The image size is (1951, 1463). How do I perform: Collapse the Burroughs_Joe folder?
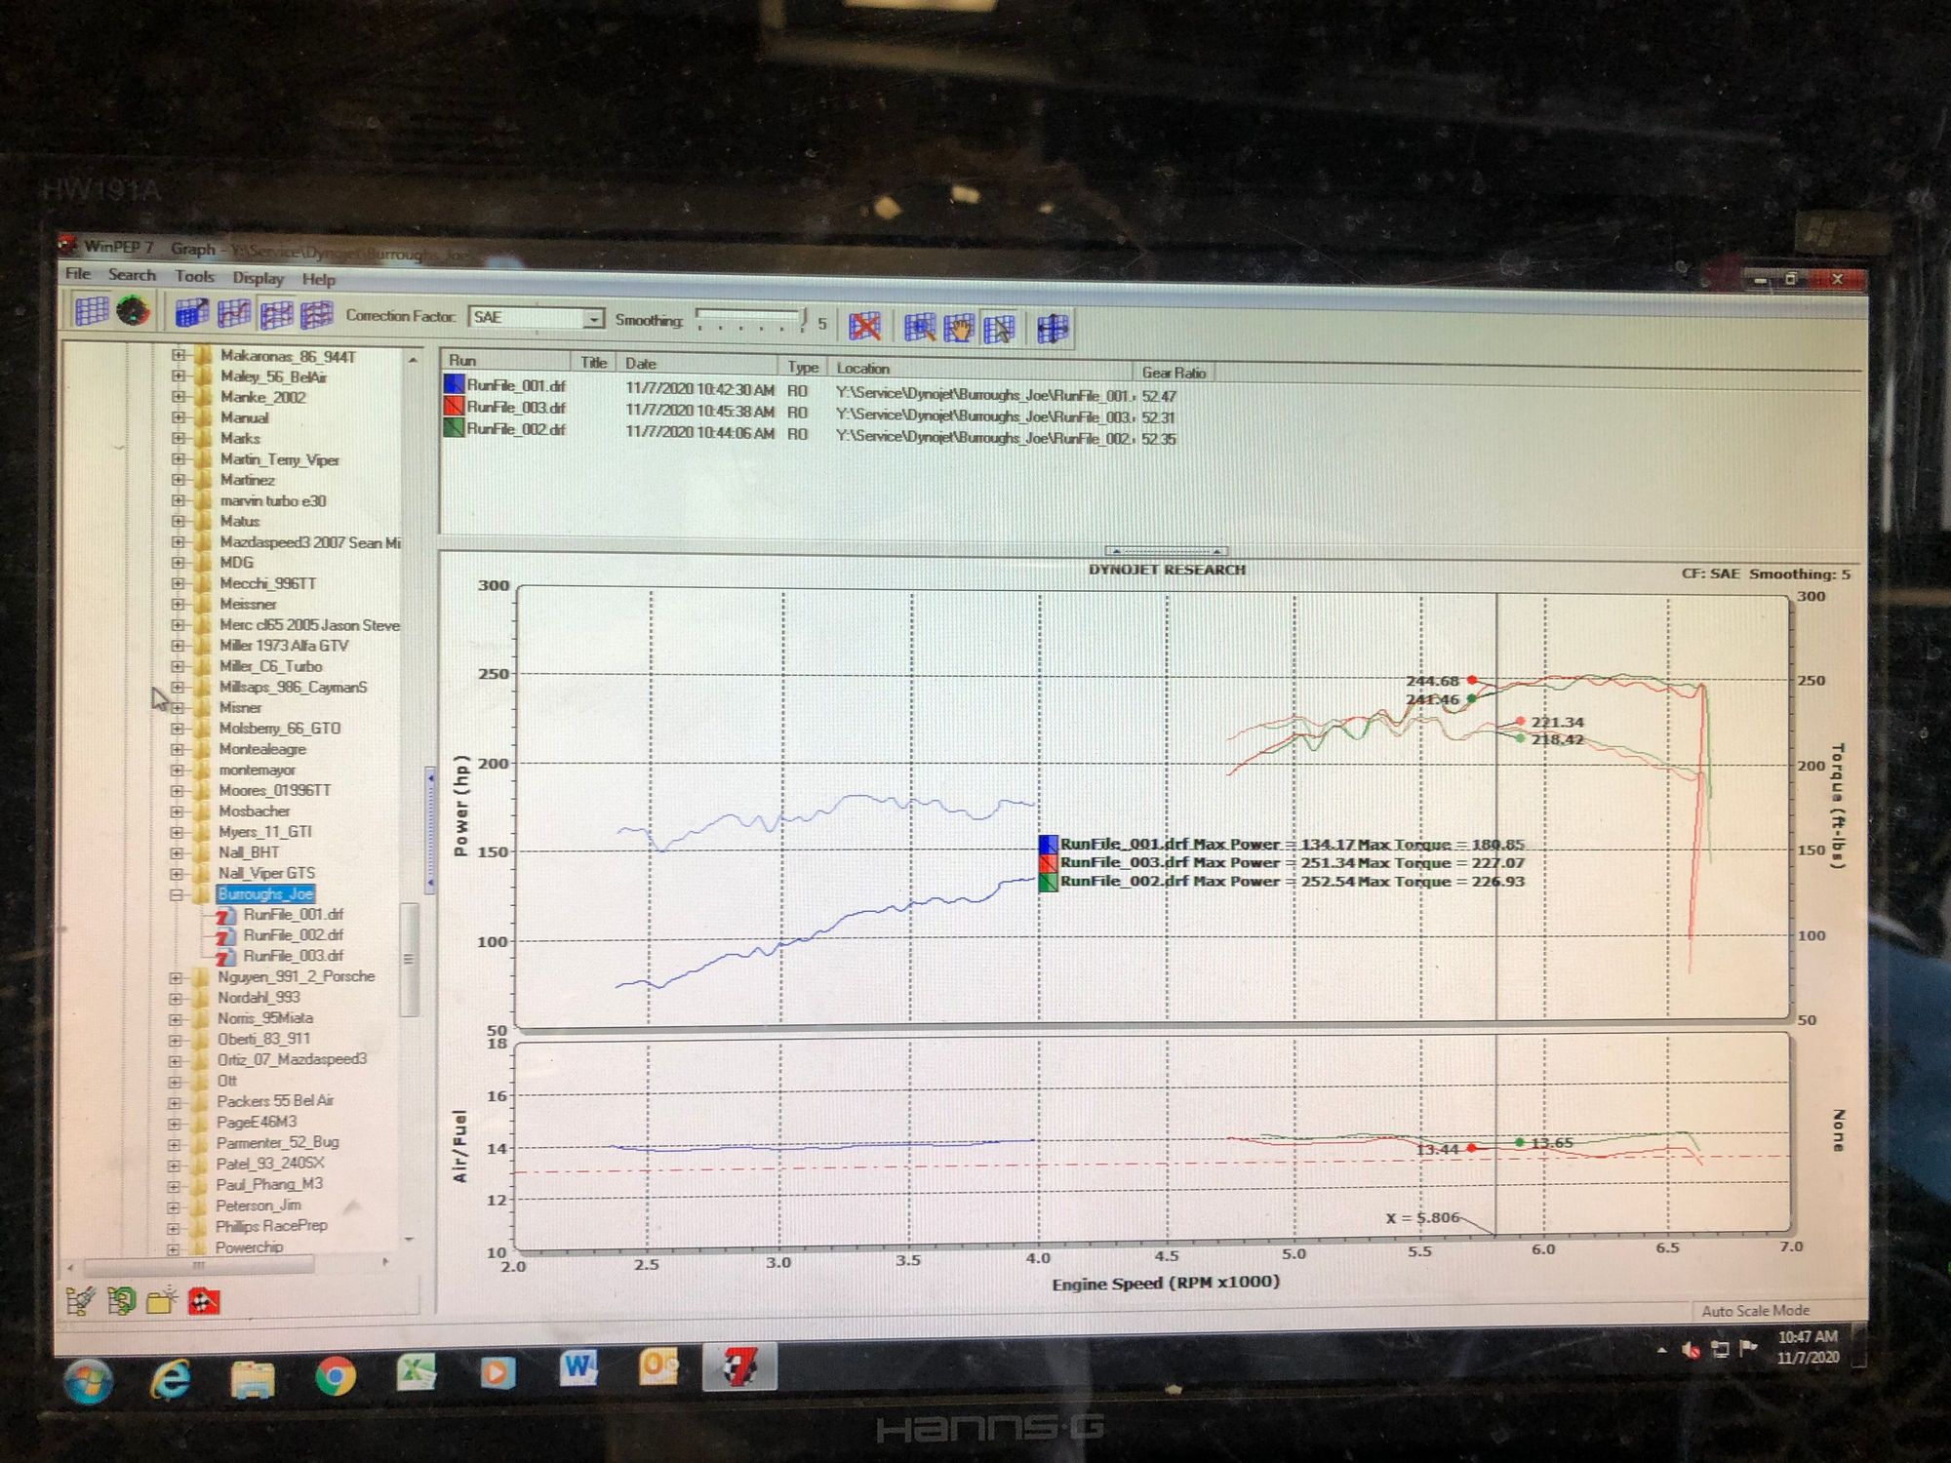[177, 893]
